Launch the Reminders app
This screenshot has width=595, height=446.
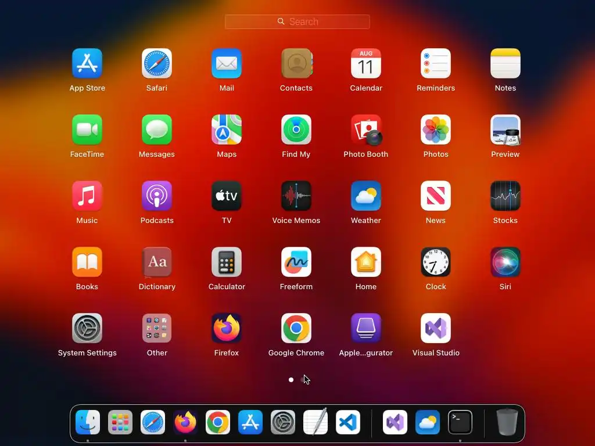[x=436, y=63]
